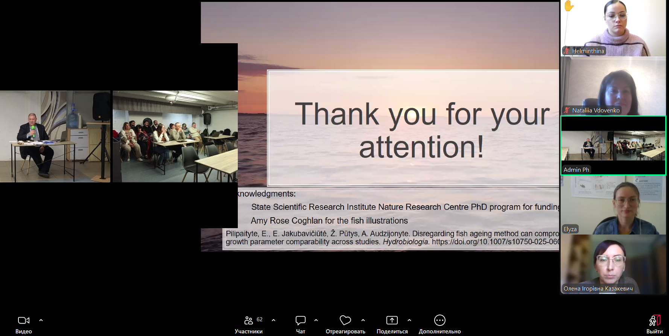Select the Admin Ph video thumbnail
The image size is (669, 336).
coord(613,145)
